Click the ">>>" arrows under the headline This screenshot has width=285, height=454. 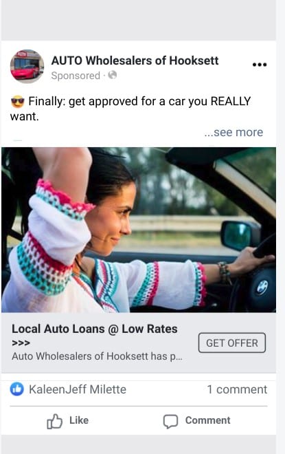[x=21, y=343]
